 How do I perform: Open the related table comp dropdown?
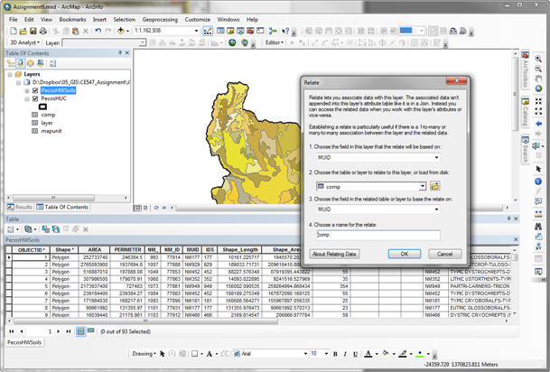pos(423,186)
